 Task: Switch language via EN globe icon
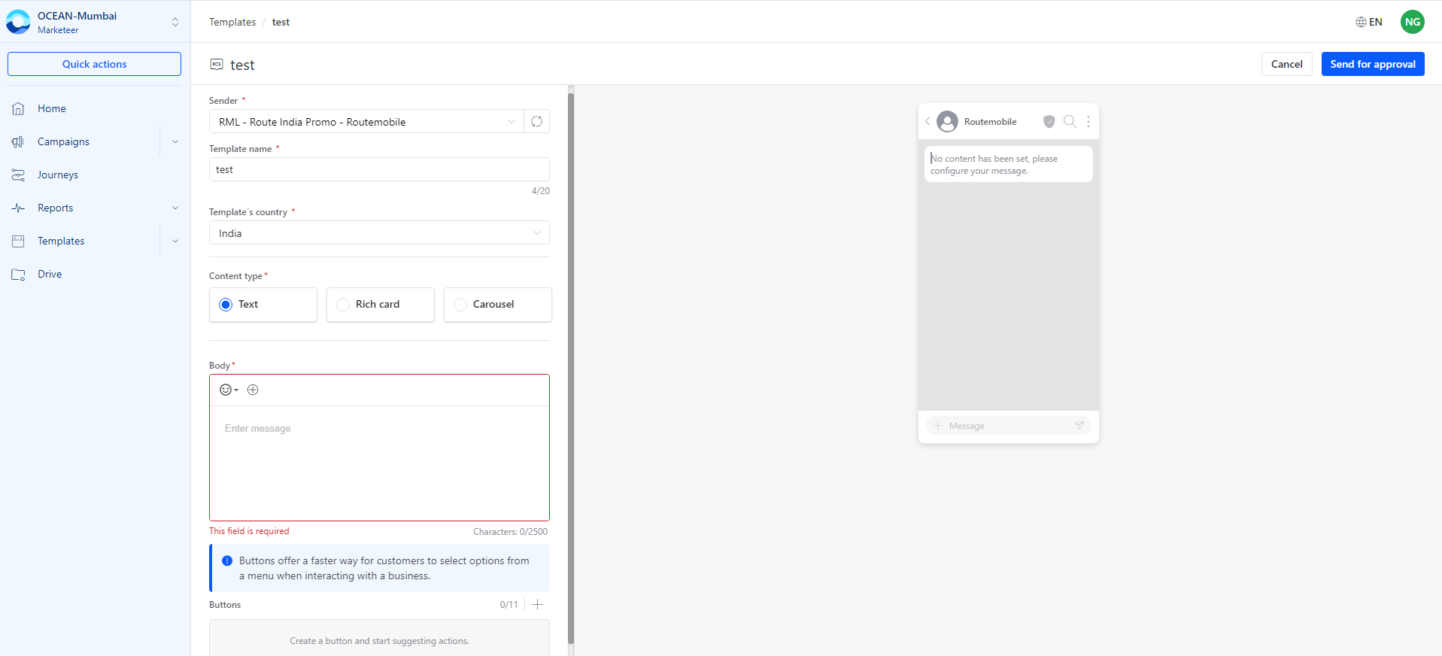(1368, 22)
